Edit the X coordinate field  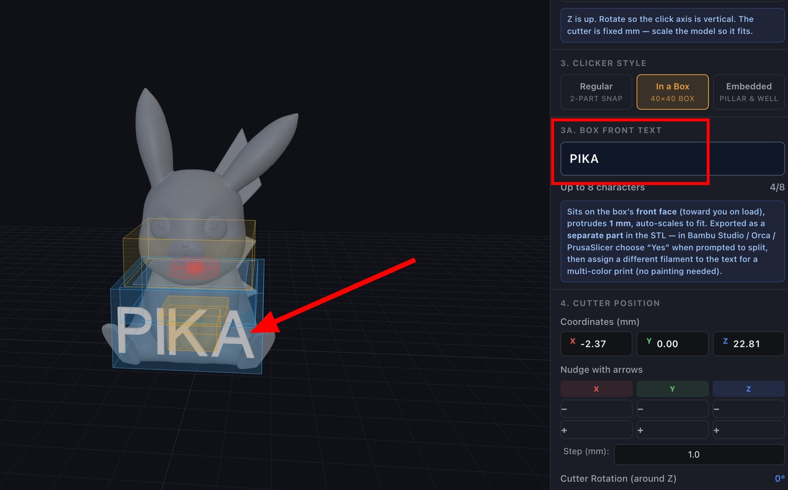[x=596, y=344]
